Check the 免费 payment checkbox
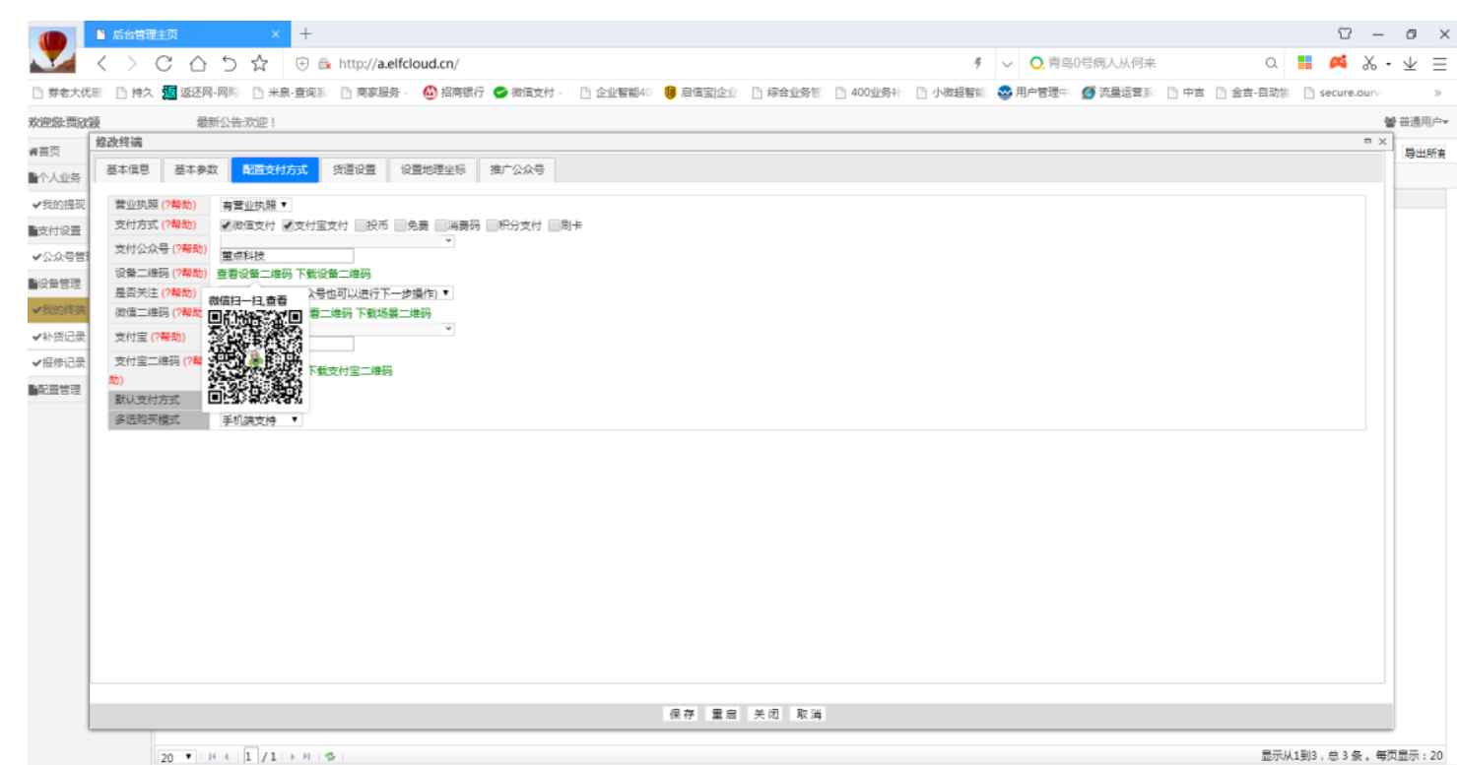The width and height of the screenshot is (1457, 765). pos(400,225)
